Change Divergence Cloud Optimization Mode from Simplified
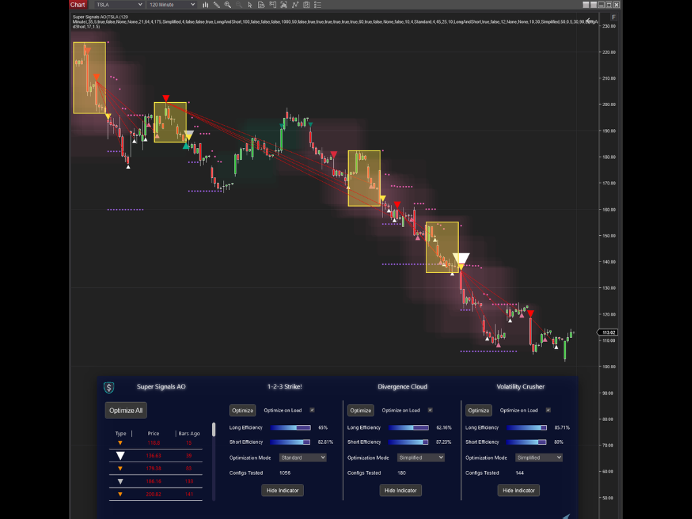692x519 pixels. click(x=420, y=458)
